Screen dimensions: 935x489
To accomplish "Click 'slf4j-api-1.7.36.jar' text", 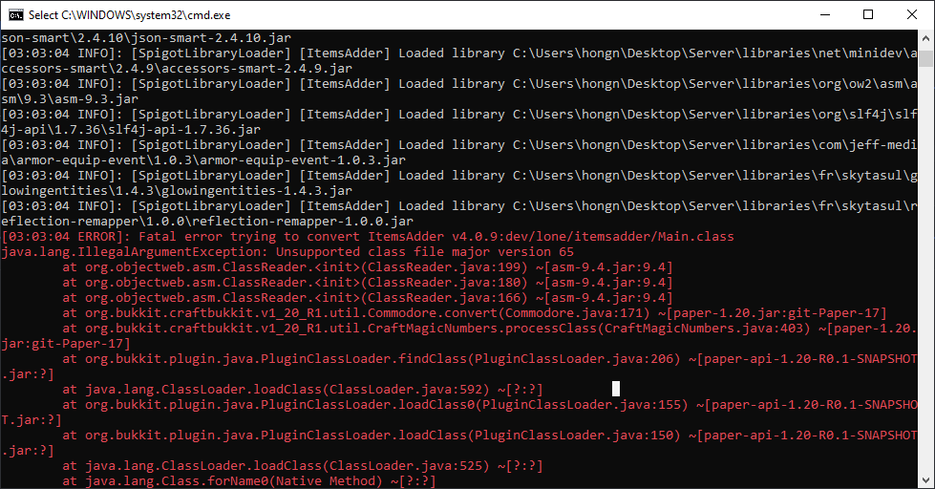I will [x=184, y=129].
